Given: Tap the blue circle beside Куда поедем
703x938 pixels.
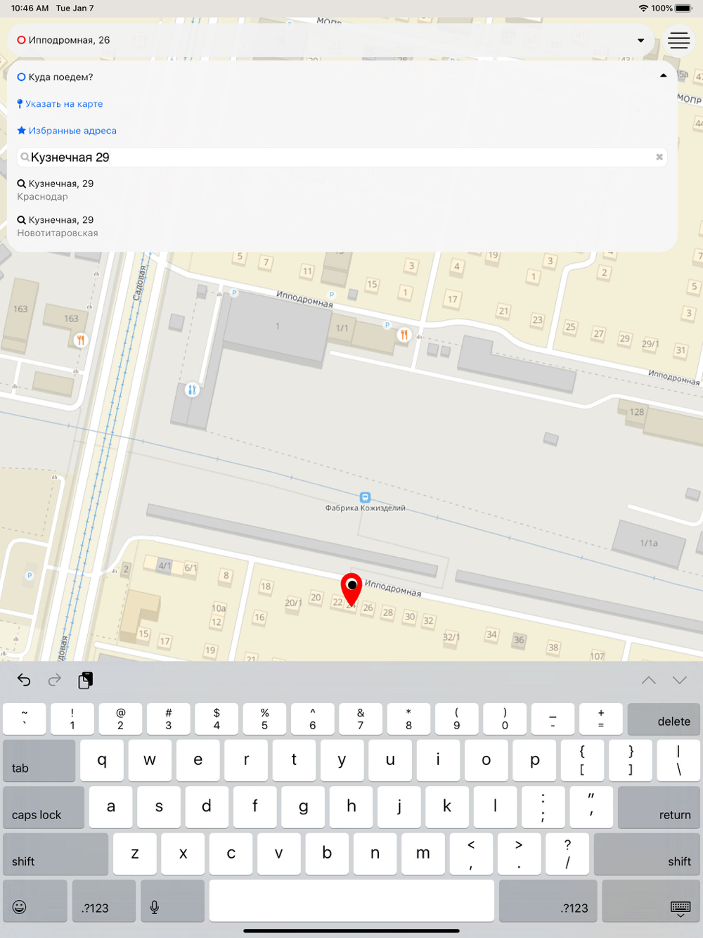Looking at the screenshot, I should pyautogui.click(x=22, y=77).
